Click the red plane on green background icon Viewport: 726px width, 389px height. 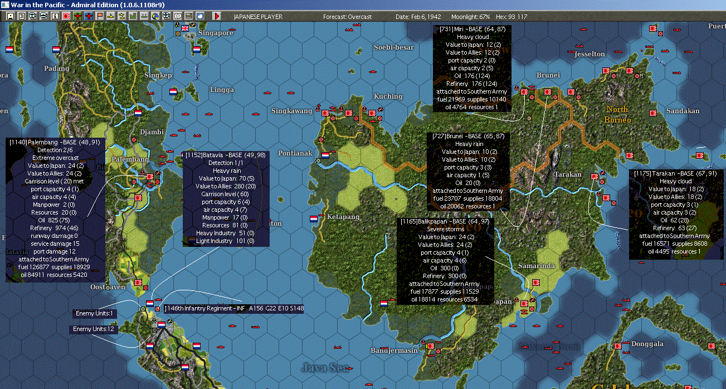(x=78, y=16)
